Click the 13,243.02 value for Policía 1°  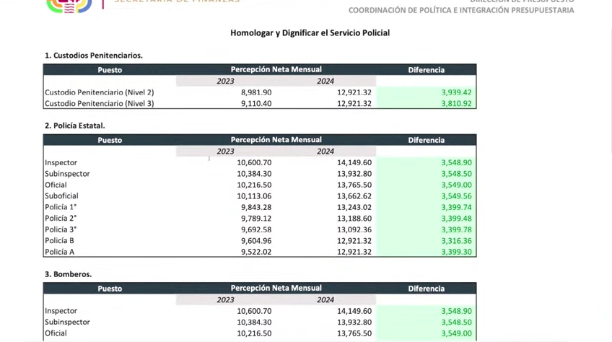click(x=354, y=207)
